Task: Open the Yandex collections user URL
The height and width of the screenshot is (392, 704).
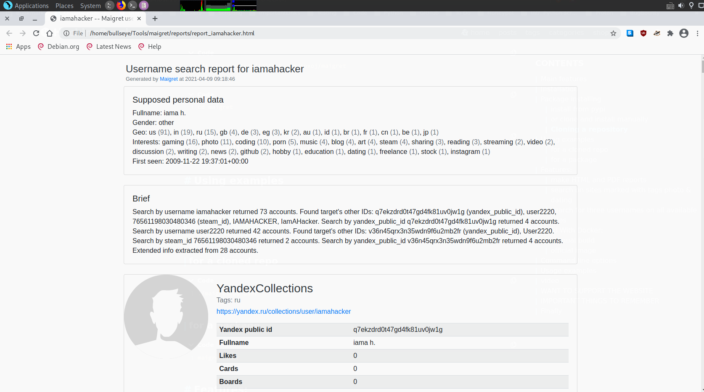Action: (283, 311)
